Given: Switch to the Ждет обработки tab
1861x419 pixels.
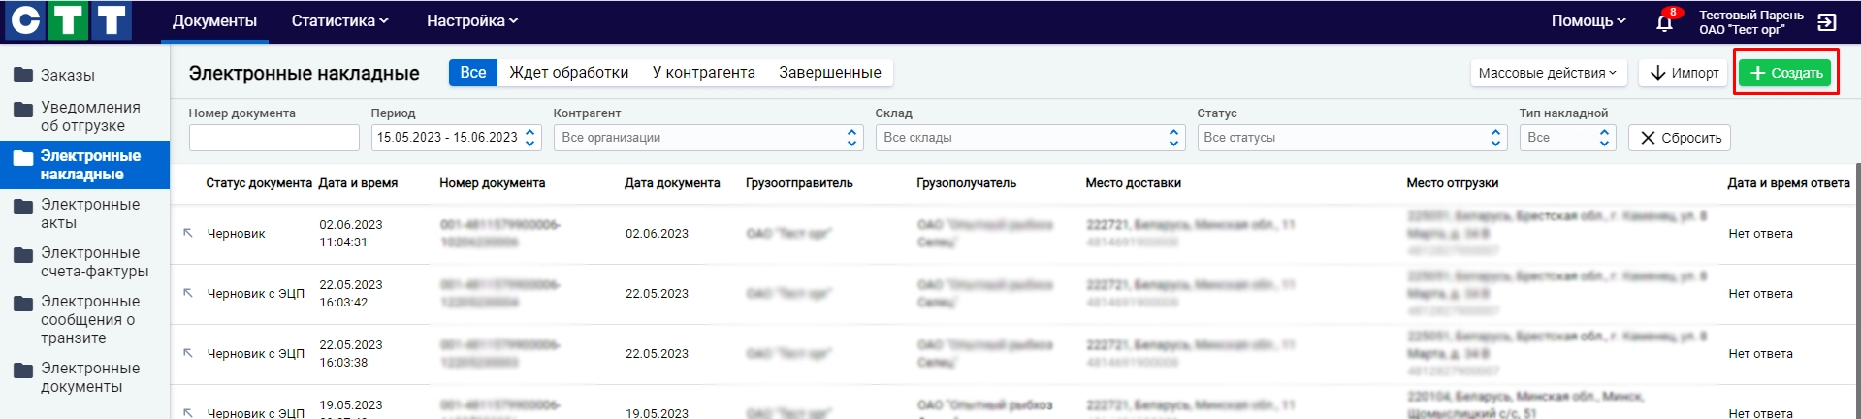Looking at the screenshot, I should click(569, 73).
